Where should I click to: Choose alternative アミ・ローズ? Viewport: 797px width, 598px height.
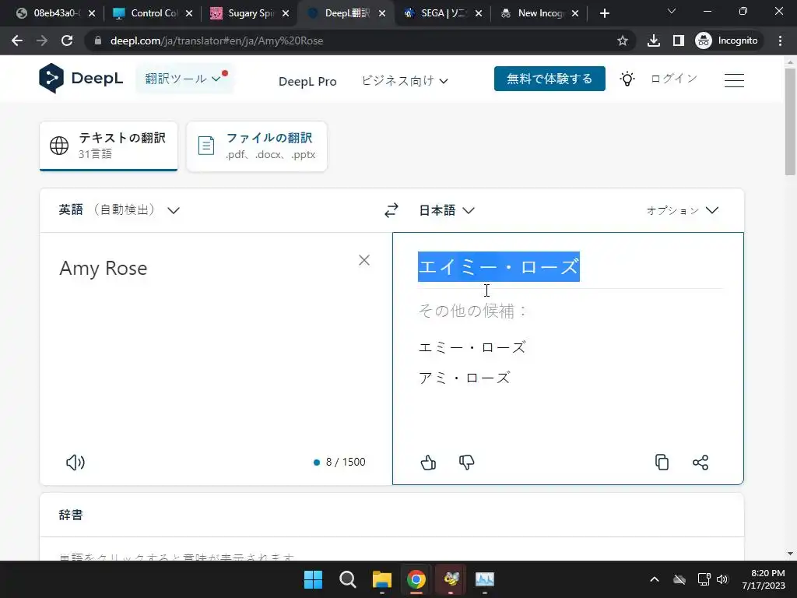[x=464, y=378]
